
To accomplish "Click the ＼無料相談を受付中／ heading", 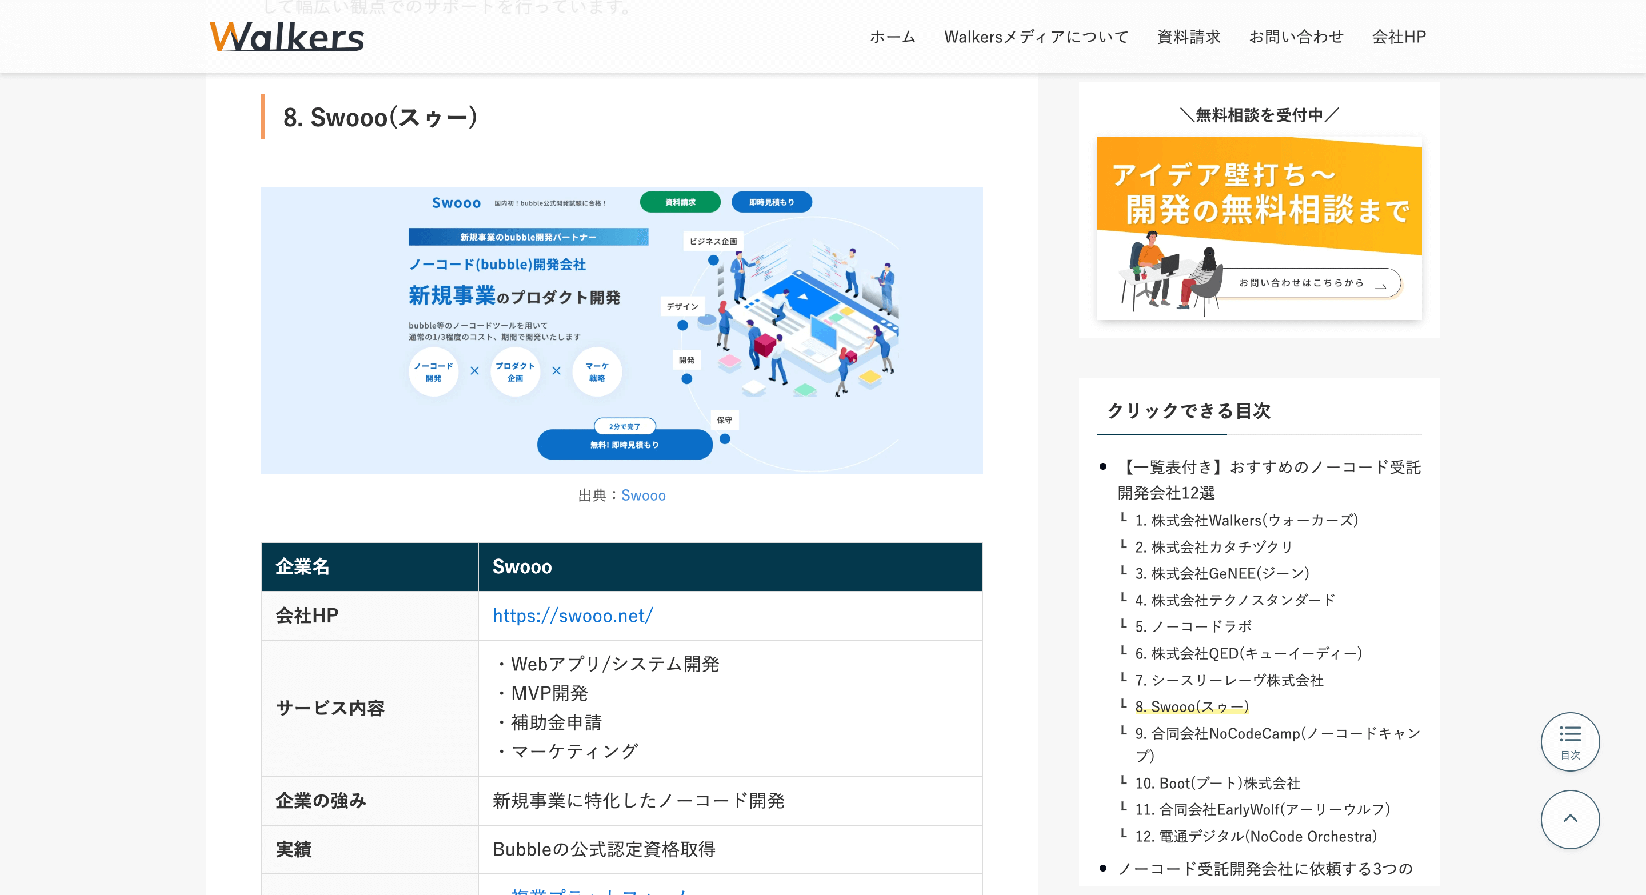I will pyautogui.click(x=1259, y=115).
